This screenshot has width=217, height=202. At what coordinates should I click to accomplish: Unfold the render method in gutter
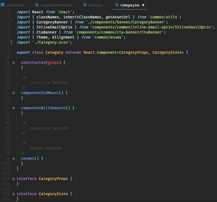14,158
